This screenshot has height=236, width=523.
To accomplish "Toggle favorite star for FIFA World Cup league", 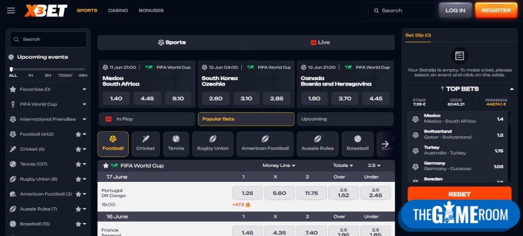I will coord(106,166).
